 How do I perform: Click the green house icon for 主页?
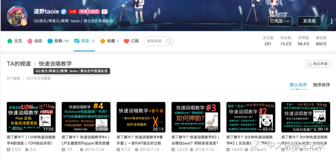10,41
